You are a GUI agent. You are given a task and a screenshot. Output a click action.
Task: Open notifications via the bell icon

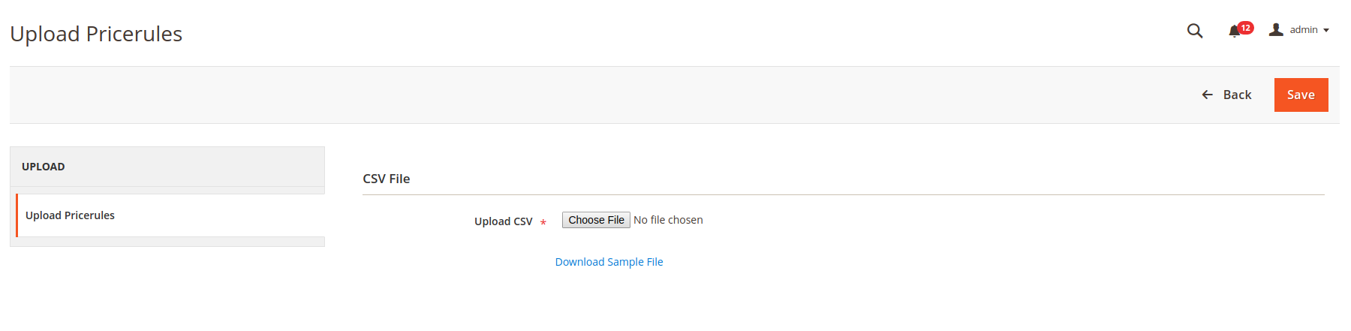click(1234, 31)
